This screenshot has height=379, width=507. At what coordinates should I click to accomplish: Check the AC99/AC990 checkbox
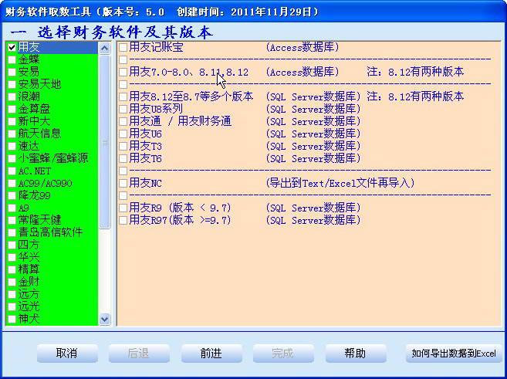(12, 184)
